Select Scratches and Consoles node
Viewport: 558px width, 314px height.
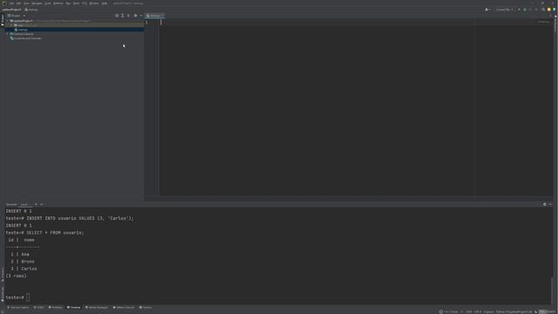pos(25,38)
